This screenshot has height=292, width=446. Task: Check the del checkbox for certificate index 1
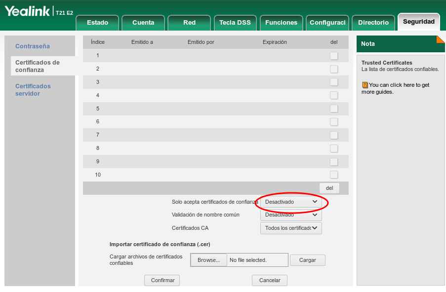334,56
